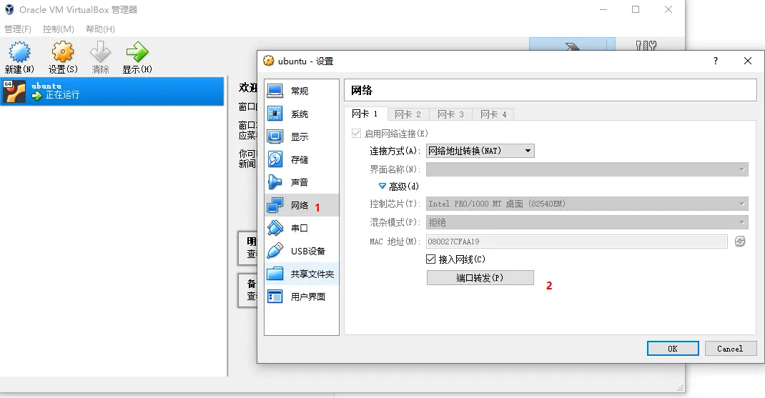
Task: Open the 界面名称 dropdown
Action: point(587,169)
